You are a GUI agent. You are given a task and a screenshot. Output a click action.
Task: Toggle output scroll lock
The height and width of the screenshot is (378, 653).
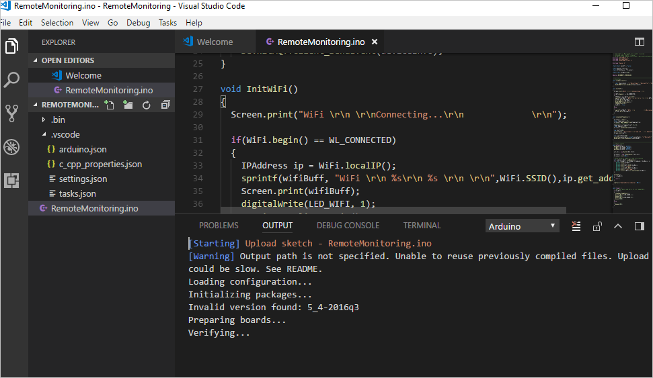pyautogui.click(x=597, y=226)
